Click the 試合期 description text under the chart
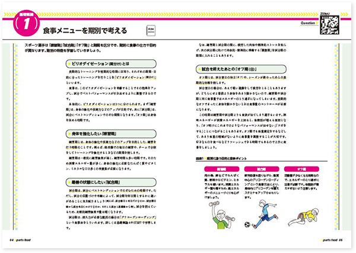The height and width of the screenshot is (253, 356). (262, 187)
